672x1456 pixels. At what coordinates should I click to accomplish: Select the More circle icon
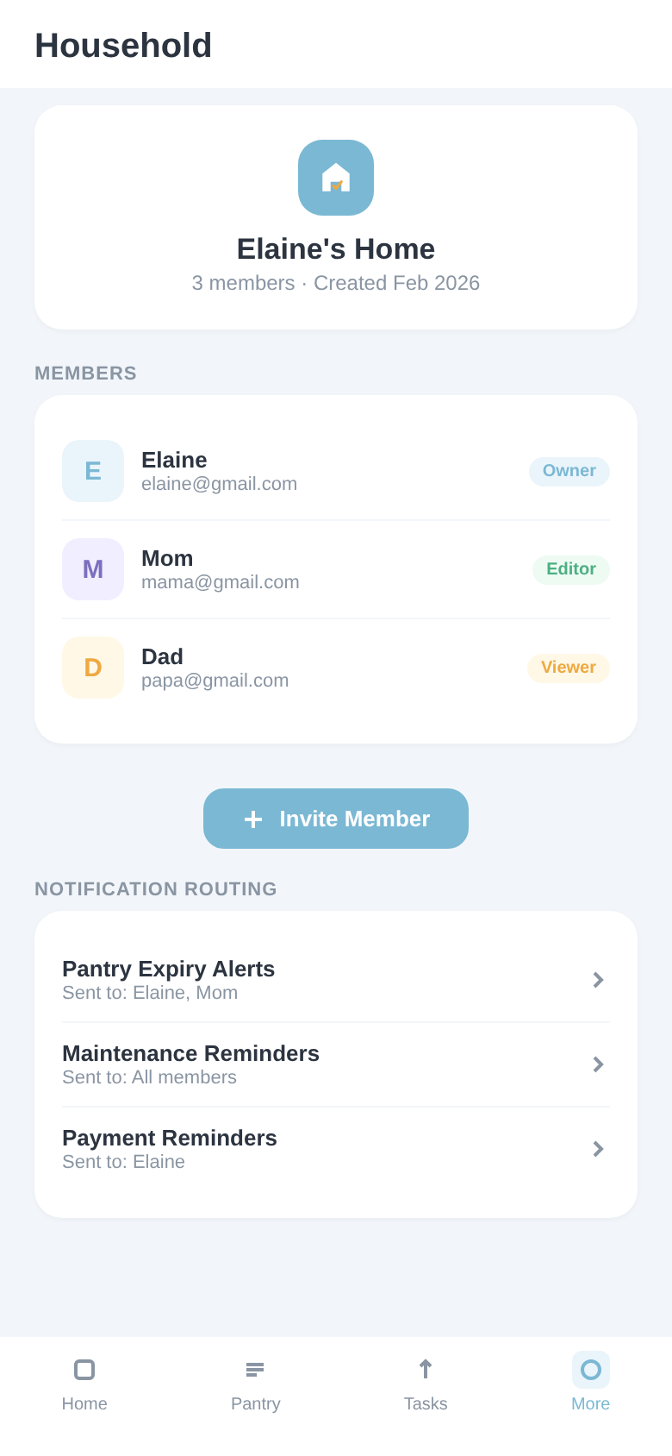tap(591, 1370)
